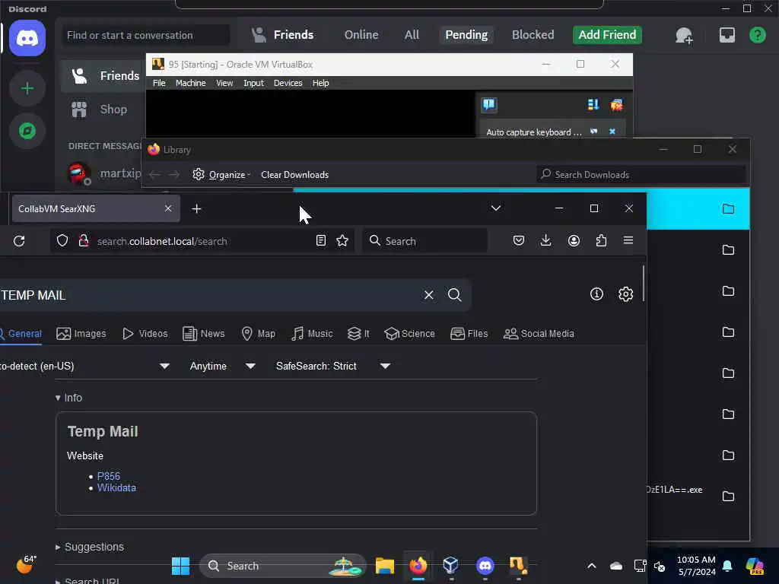Image resolution: width=779 pixels, height=584 pixels.
Task: Reload the page in Firefox
Action: coord(19,241)
